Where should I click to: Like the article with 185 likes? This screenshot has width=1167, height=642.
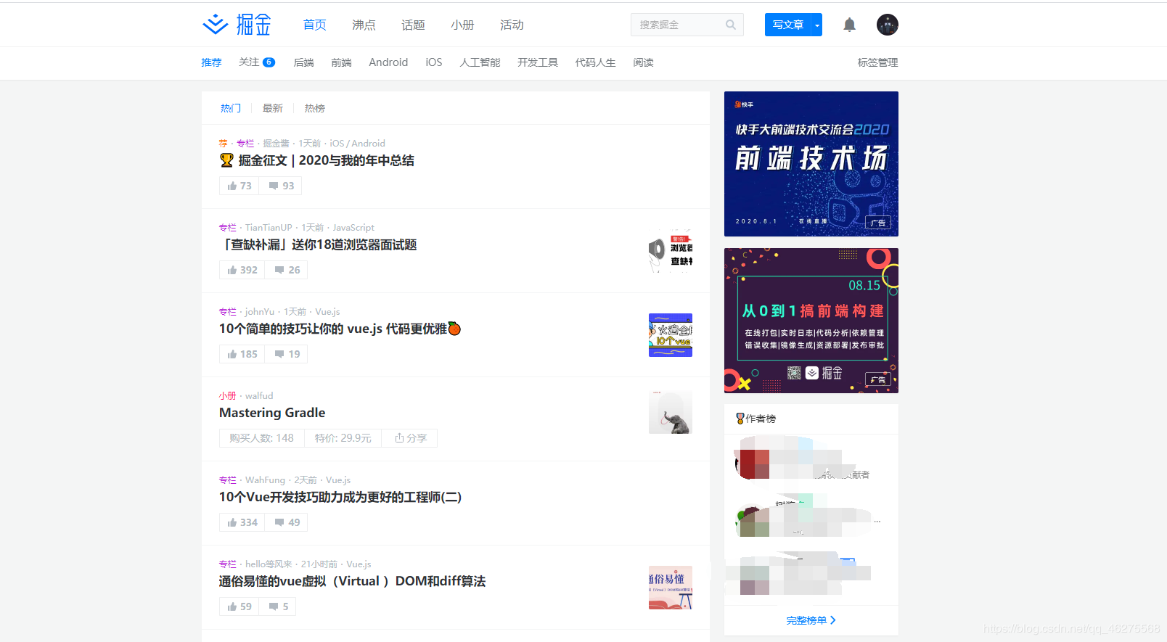[x=242, y=354]
